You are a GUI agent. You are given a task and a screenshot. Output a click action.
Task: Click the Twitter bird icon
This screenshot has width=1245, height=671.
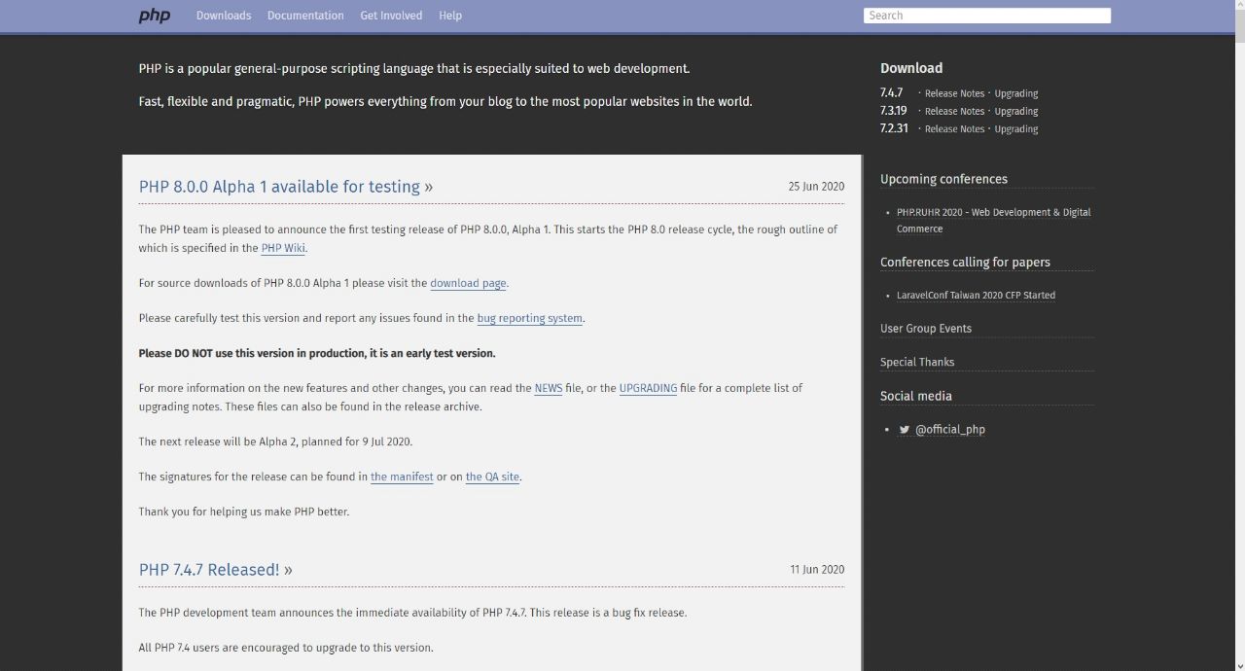[905, 429]
